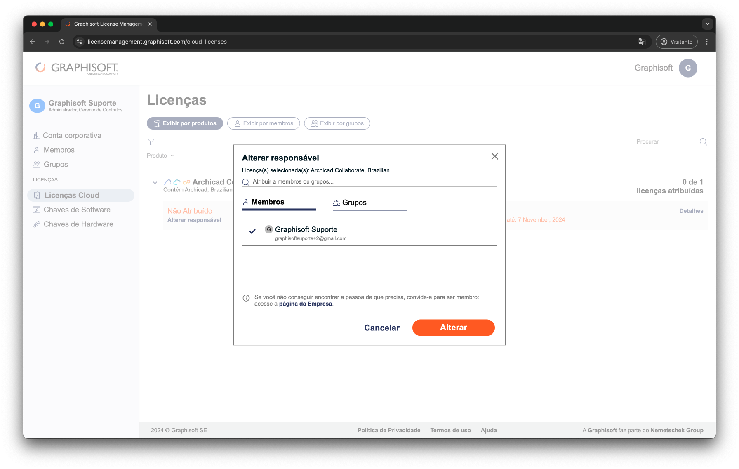This screenshot has width=739, height=469.
Task: Open a new browser tab
Action: (165, 24)
